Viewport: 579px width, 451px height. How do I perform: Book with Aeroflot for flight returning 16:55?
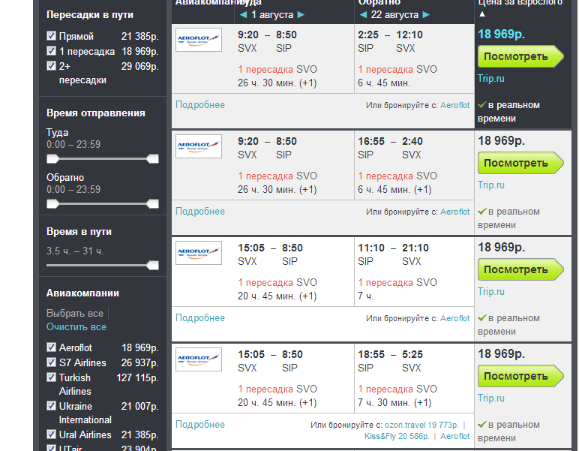click(x=455, y=212)
